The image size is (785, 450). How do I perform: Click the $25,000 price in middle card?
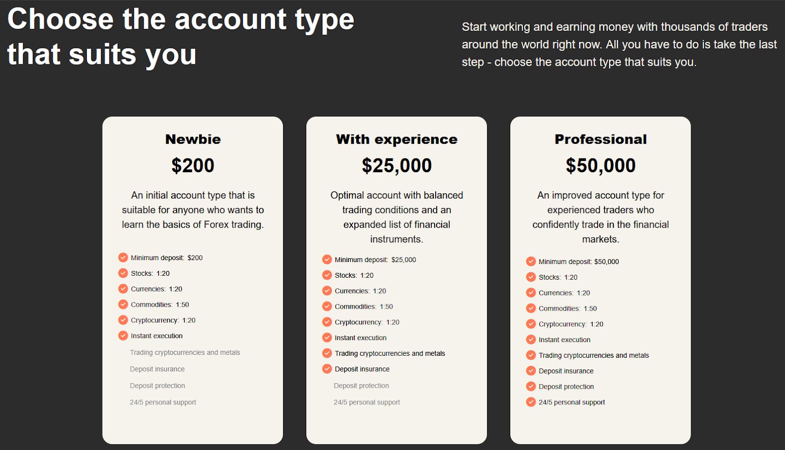click(x=396, y=165)
